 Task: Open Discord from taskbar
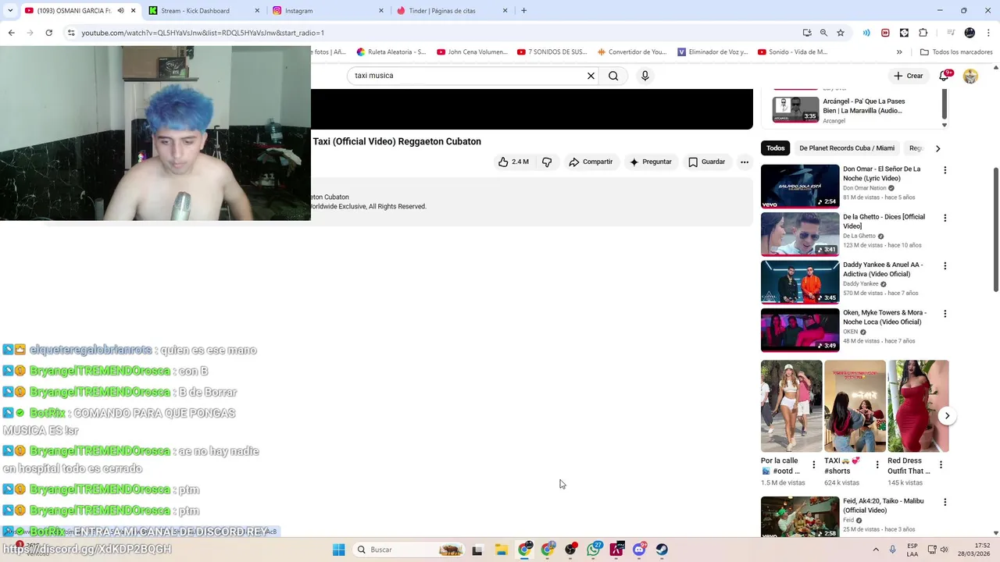[639, 550]
